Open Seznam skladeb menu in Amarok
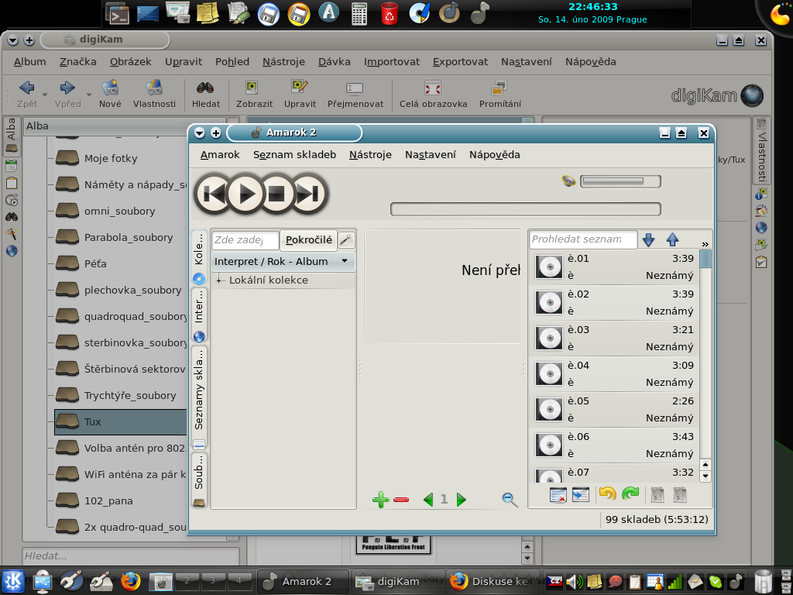This screenshot has height=595, width=793. tap(294, 155)
